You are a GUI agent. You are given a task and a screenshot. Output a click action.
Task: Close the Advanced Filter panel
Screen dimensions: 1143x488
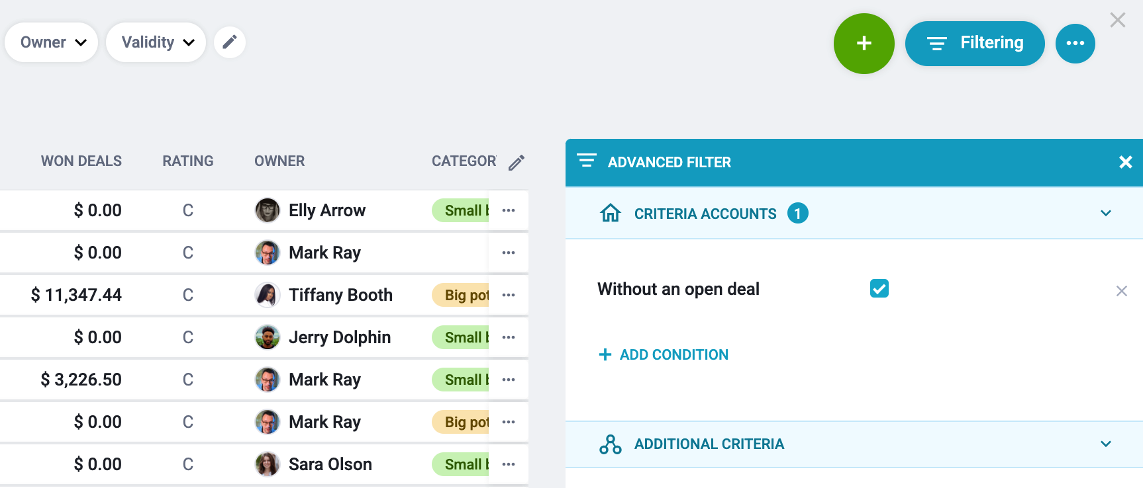click(1125, 162)
